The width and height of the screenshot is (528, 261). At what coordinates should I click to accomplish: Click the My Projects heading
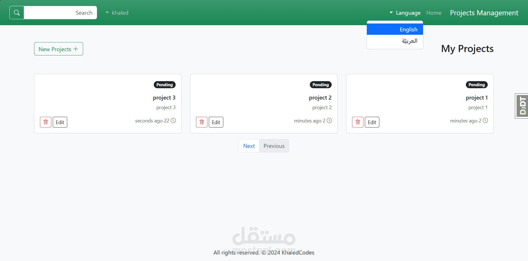click(x=467, y=49)
